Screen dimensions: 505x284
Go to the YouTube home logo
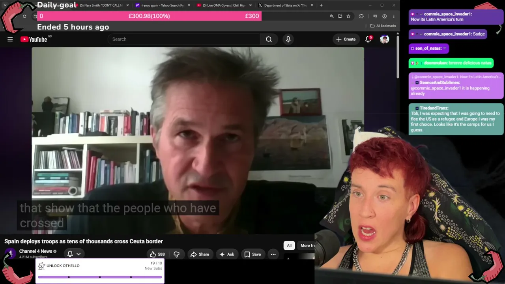(34, 39)
